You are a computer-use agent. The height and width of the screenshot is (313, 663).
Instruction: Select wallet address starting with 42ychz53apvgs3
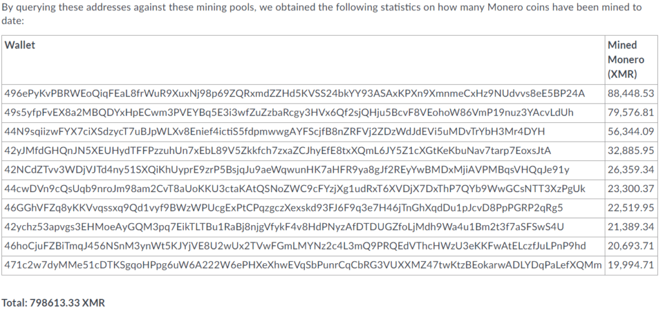coord(284,227)
